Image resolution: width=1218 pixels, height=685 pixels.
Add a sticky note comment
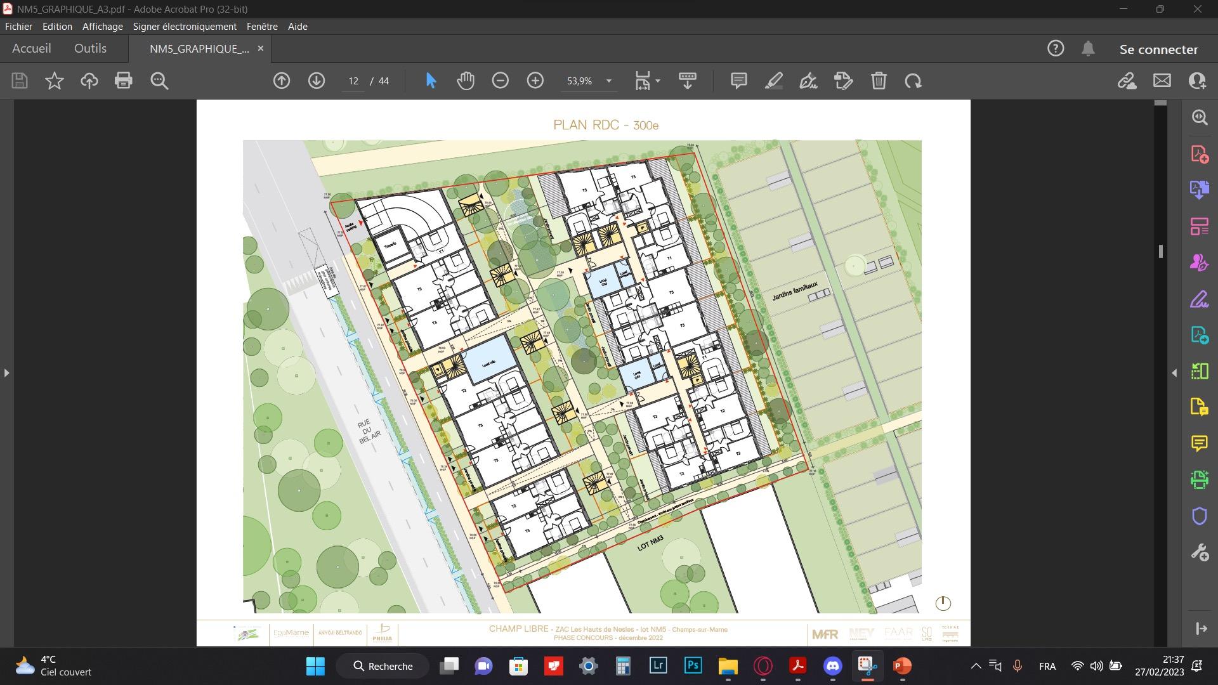tap(738, 81)
